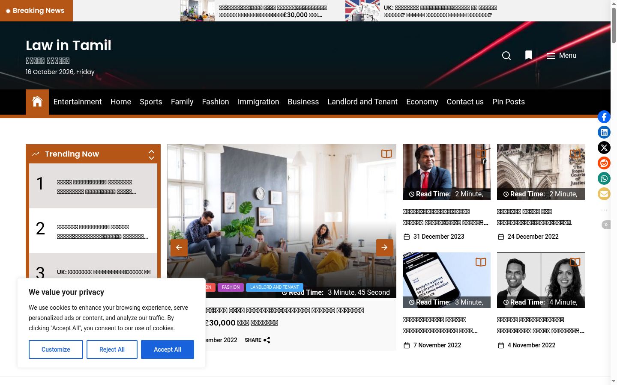Screen dimensions: 617x385
Task: Open the Law in Tamil site title
Action: click(69, 45)
